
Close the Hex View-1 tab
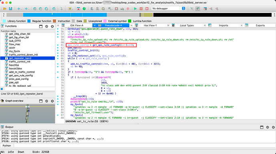click(x=132, y=25)
